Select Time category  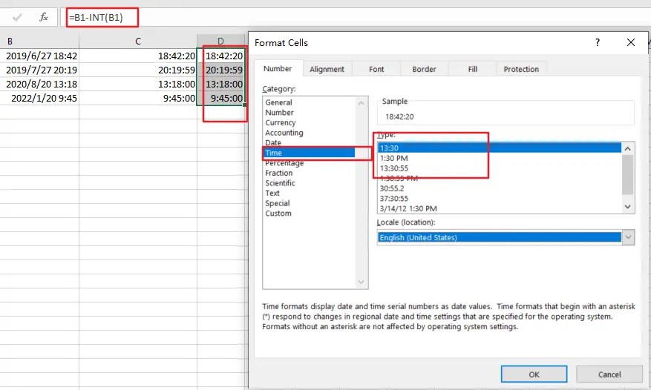coord(309,153)
